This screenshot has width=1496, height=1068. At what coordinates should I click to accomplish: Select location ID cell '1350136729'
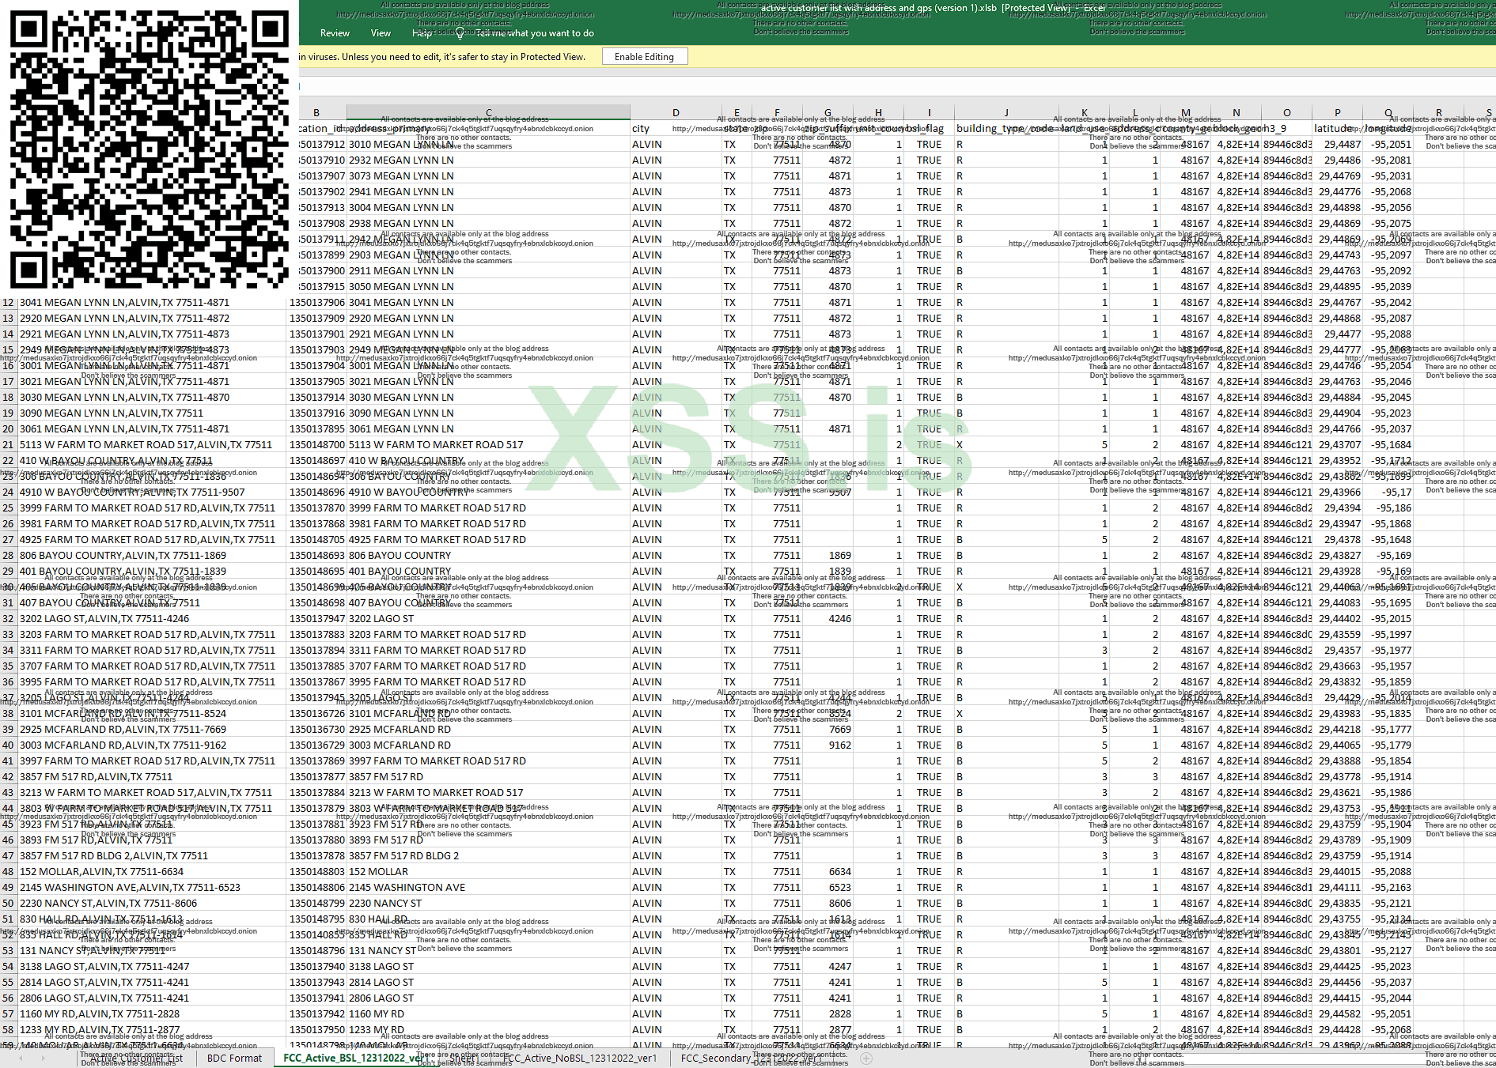click(316, 745)
